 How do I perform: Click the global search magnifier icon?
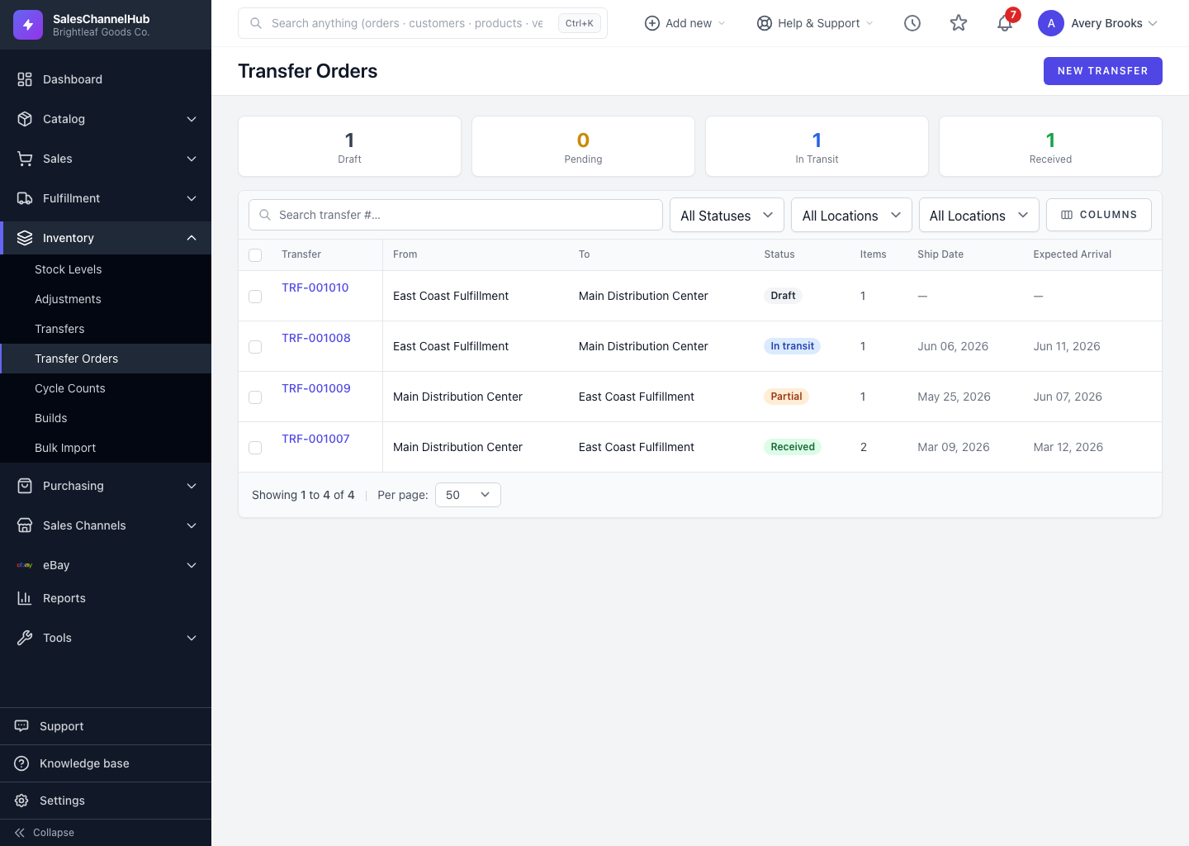tap(256, 23)
